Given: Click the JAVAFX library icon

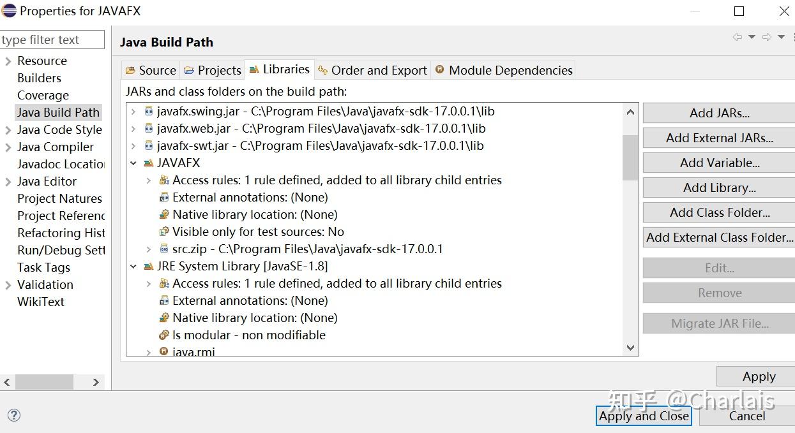Looking at the screenshot, I should coord(149,163).
